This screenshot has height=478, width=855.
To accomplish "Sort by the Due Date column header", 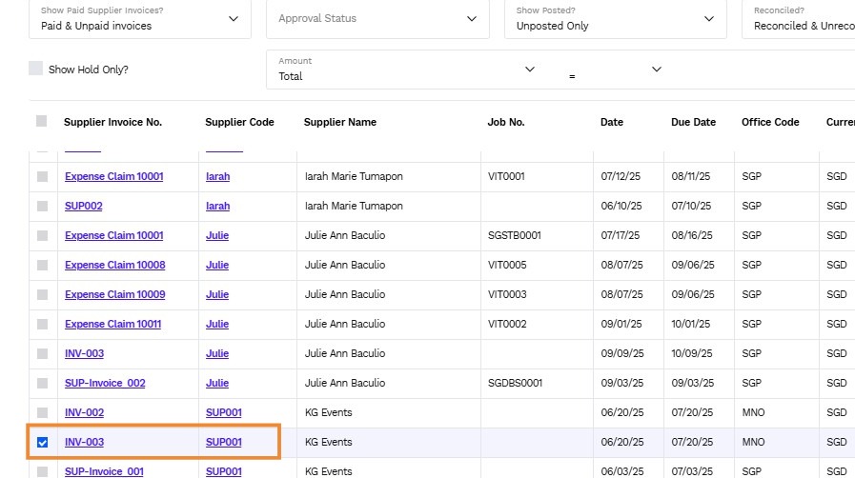I will [693, 122].
